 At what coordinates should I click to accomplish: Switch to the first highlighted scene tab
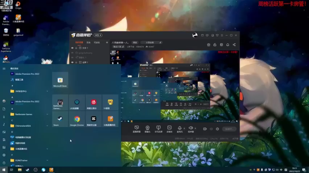tap(79, 42)
